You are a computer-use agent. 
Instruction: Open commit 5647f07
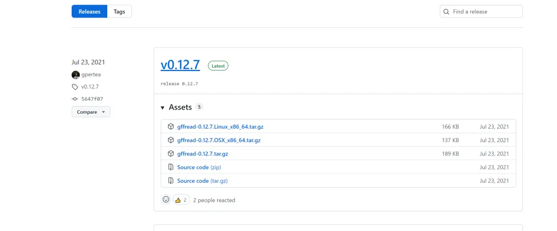coord(92,99)
